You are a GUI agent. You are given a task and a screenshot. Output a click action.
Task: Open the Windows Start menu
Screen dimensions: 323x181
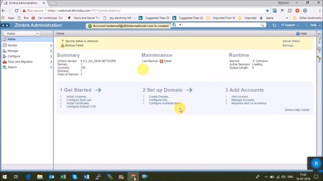click(5, 176)
